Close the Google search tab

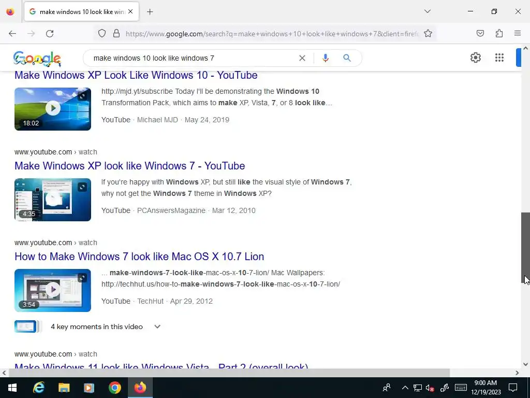coord(130,11)
